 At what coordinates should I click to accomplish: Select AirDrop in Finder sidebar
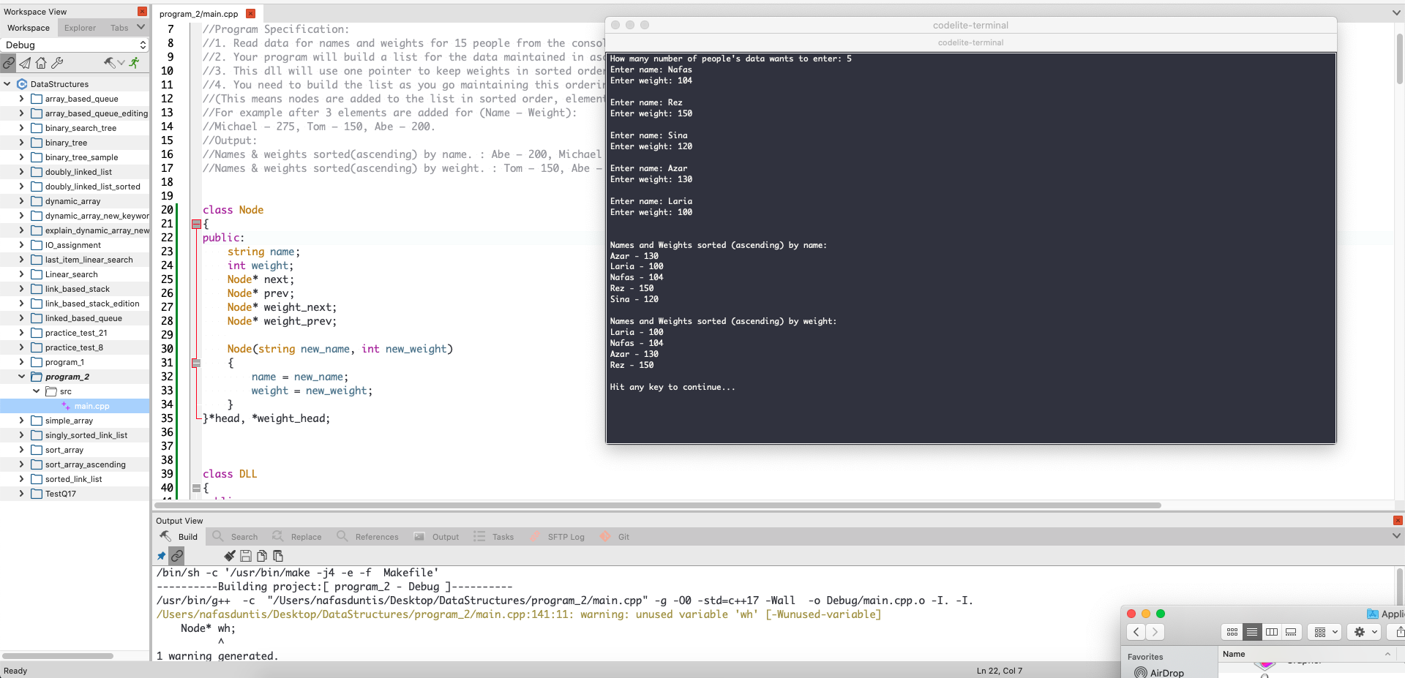[1166, 673]
